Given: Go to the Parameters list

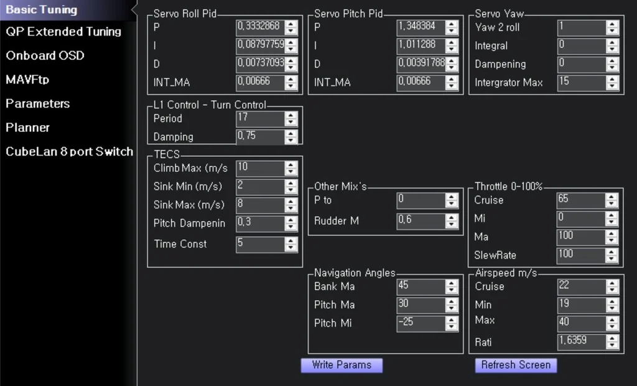Looking at the screenshot, I should (37, 103).
